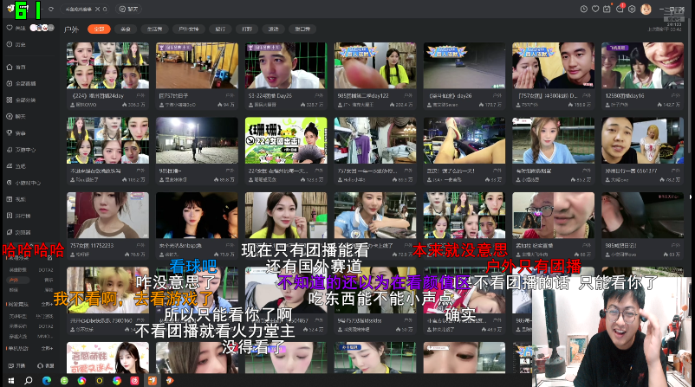Open the green '珊珊 224女团出击' stream thumbnail
The image size is (695, 387).
[x=286, y=140]
